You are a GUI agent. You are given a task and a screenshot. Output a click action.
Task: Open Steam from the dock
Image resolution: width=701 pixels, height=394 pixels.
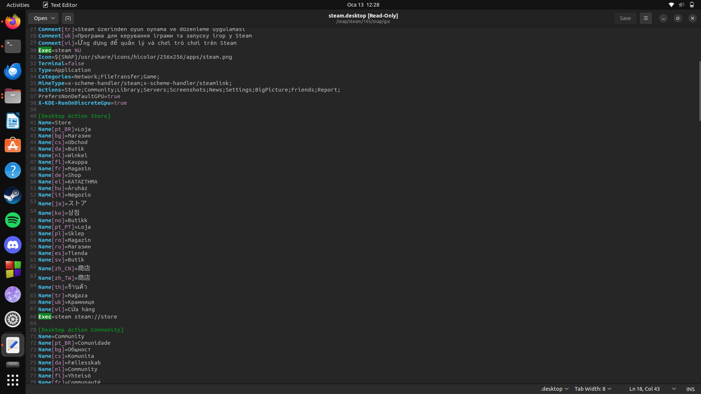click(x=13, y=195)
